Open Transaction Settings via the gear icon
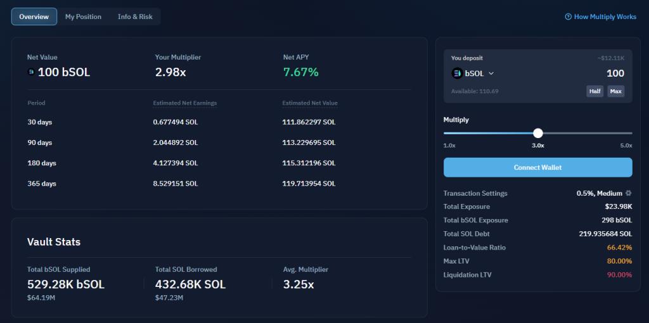The image size is (649, 323). tap(628, 193)
